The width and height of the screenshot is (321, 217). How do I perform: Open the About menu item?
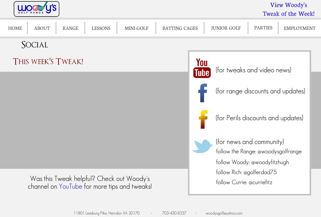[x=42, y=28]
